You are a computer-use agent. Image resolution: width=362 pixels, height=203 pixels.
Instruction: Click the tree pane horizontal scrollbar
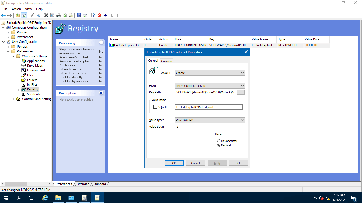(26, 183)
